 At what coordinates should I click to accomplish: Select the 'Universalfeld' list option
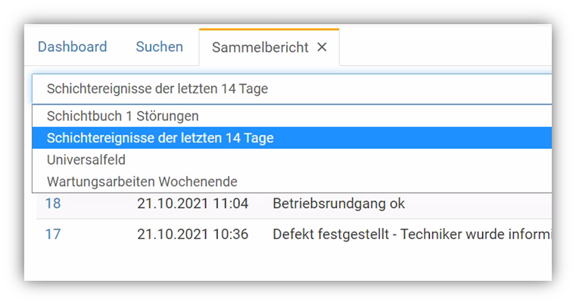coord(86,160)
